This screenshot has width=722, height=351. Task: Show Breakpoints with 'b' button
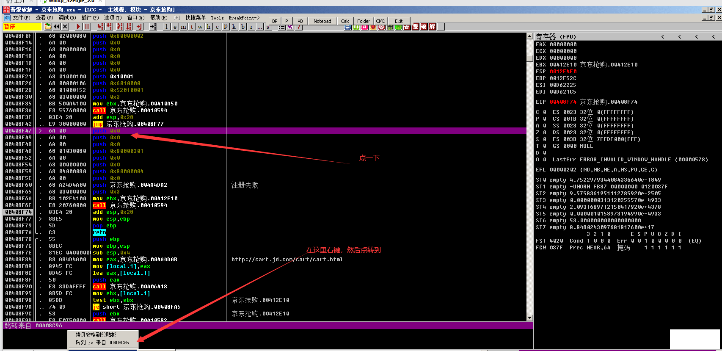pos(243,27)
